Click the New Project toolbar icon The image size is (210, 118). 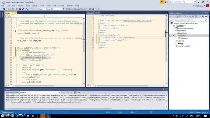[x=13, y=9]
